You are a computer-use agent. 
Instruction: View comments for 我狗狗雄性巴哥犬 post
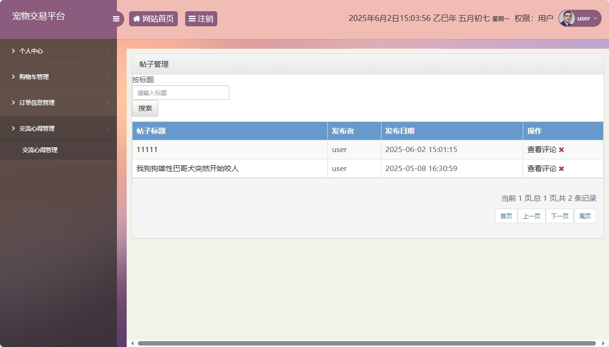click(x=541, y=169)
